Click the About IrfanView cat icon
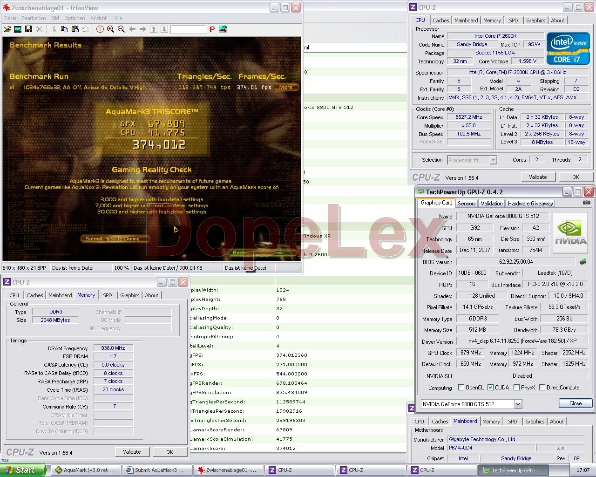Screen dimensions: 596x477 [223, 29]
